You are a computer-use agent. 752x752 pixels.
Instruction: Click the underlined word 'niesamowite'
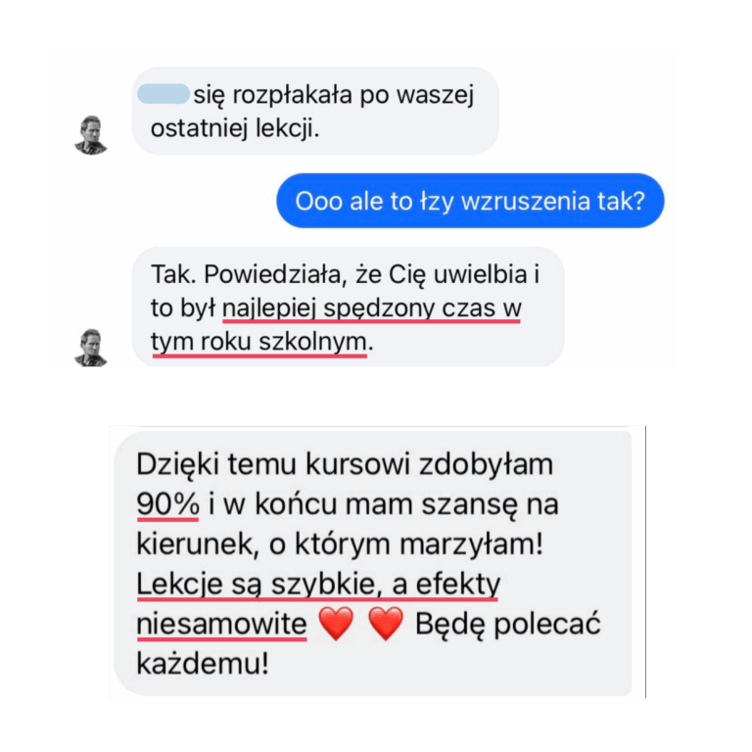pos(221,625)
